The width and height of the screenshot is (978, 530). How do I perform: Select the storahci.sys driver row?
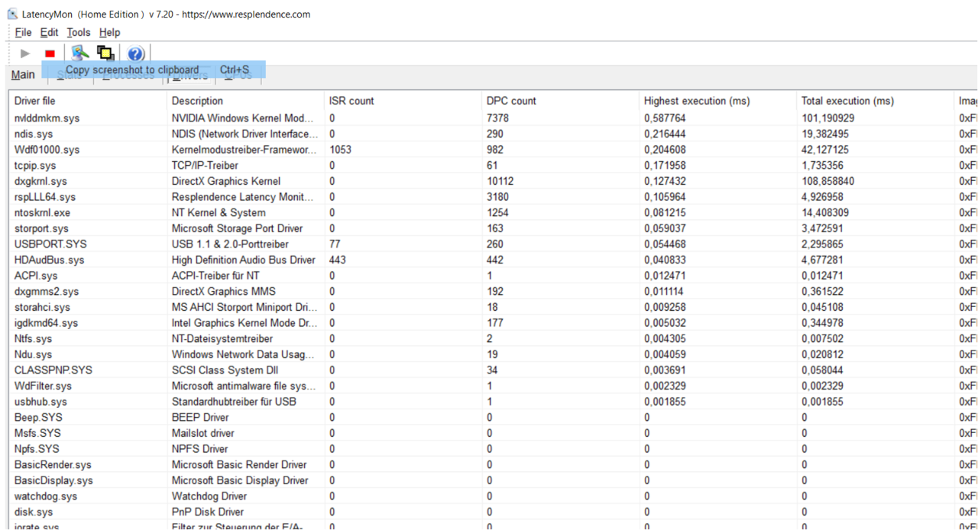(493, 307)
